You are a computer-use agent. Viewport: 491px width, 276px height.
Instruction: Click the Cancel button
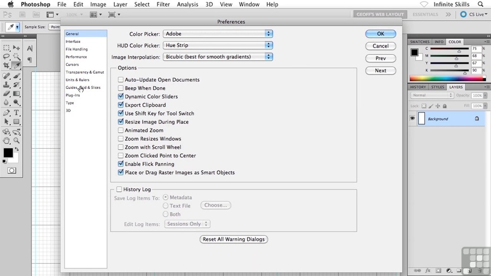(381, 46)
